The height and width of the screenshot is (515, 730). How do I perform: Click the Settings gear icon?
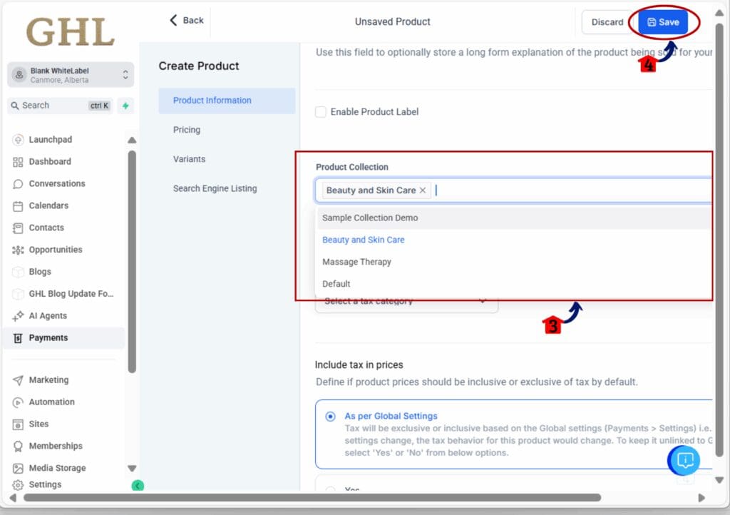(x=18, y=484)
